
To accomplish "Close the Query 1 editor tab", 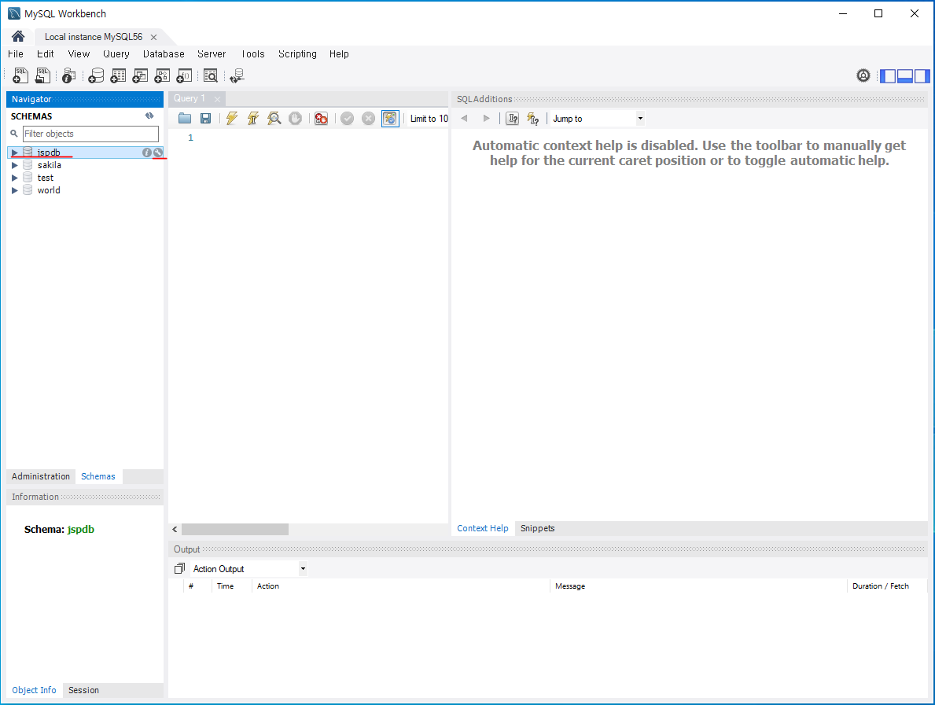I will pyautogui.click(x=217, y=99).
